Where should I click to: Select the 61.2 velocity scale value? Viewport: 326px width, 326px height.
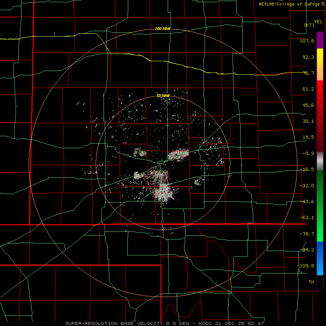tap(308, 89)
